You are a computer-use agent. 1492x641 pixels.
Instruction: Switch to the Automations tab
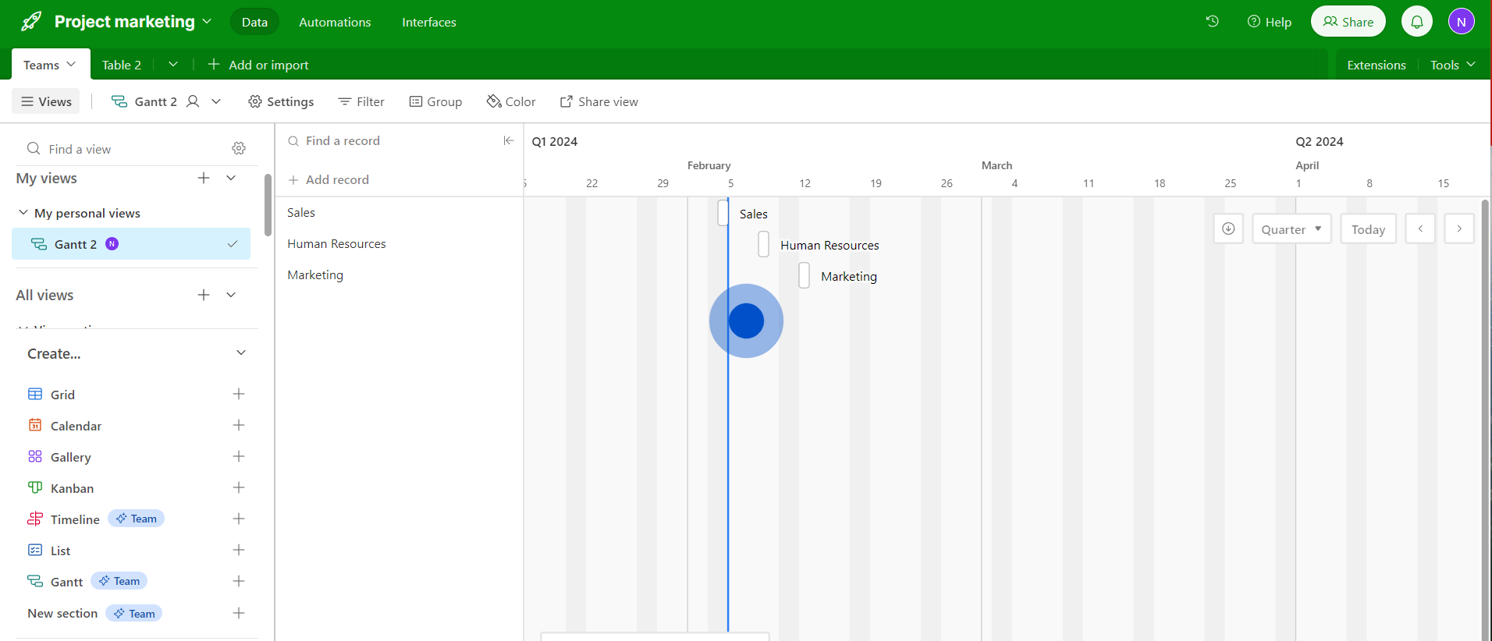coord(335,22)
